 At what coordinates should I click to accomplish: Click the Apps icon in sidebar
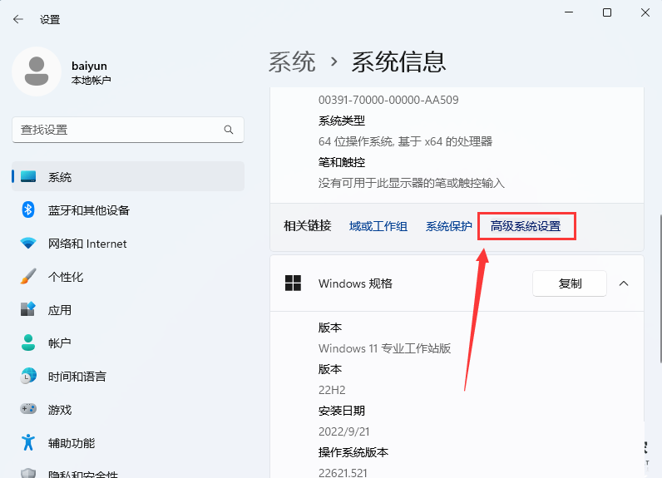click(x=28, y=310)
